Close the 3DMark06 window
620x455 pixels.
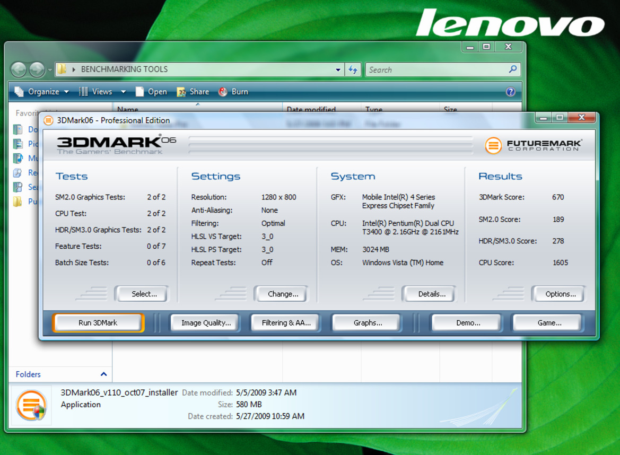(x=581, y=117)
